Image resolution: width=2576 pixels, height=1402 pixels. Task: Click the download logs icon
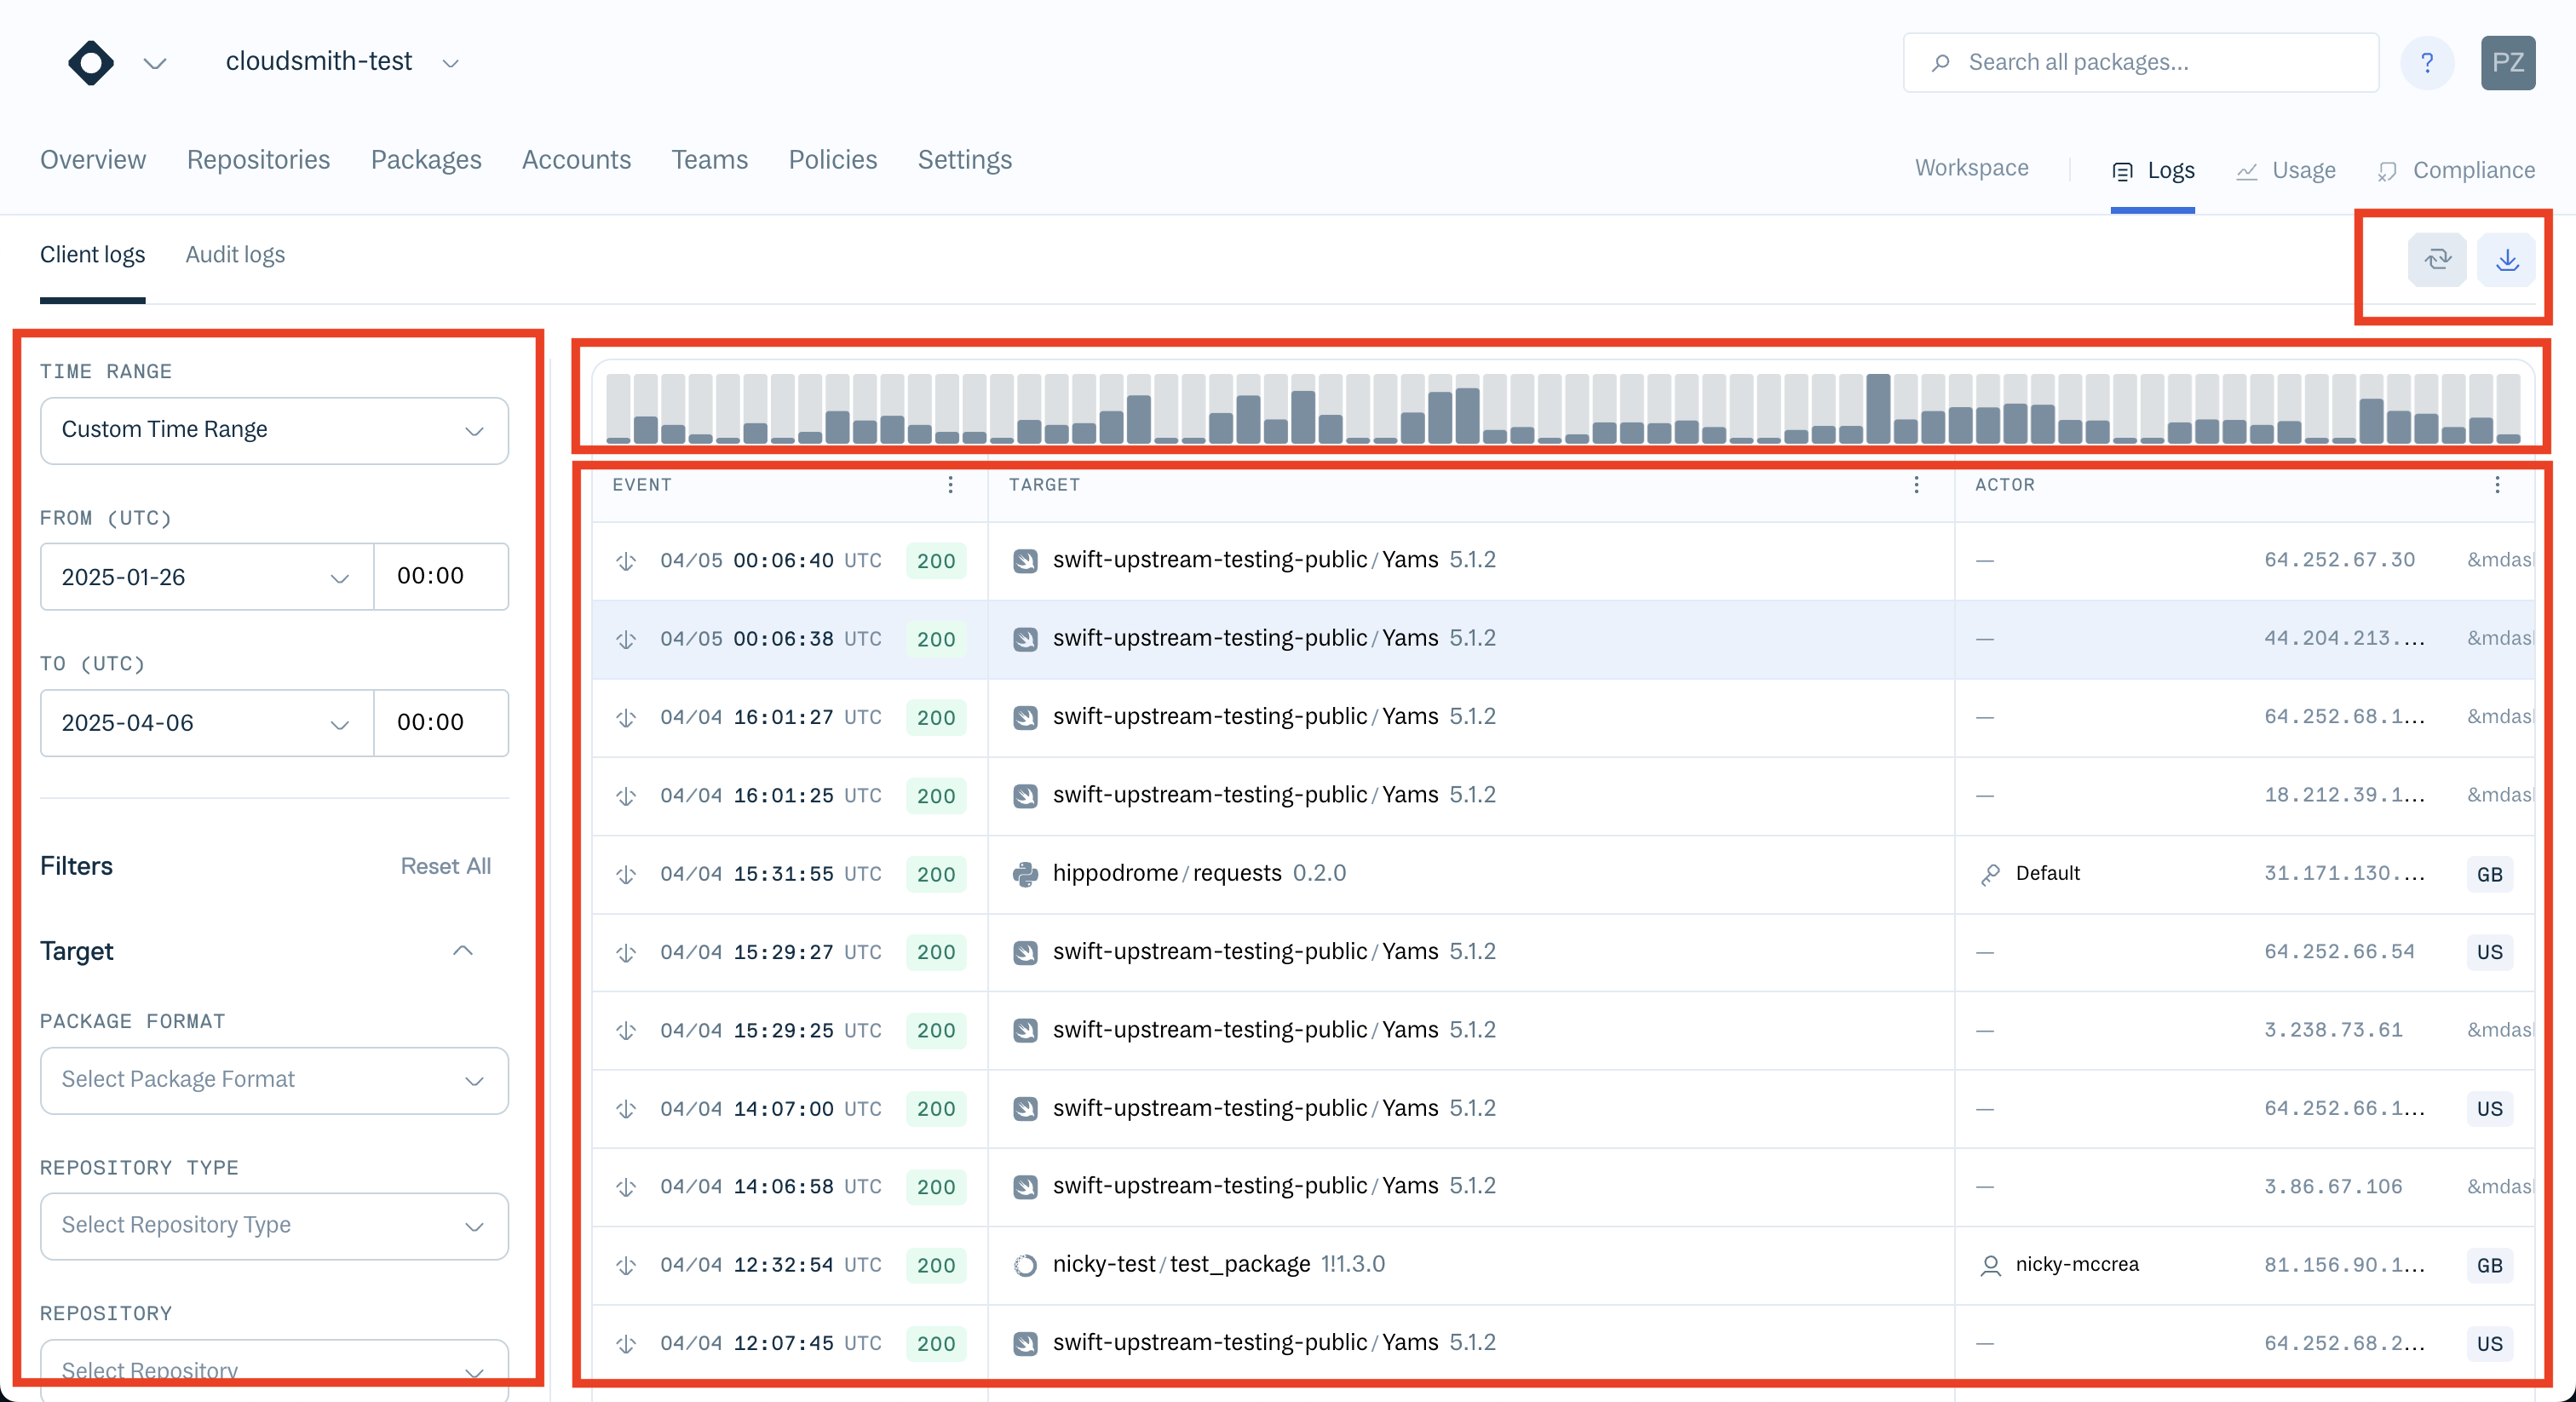coord(2506,260)
